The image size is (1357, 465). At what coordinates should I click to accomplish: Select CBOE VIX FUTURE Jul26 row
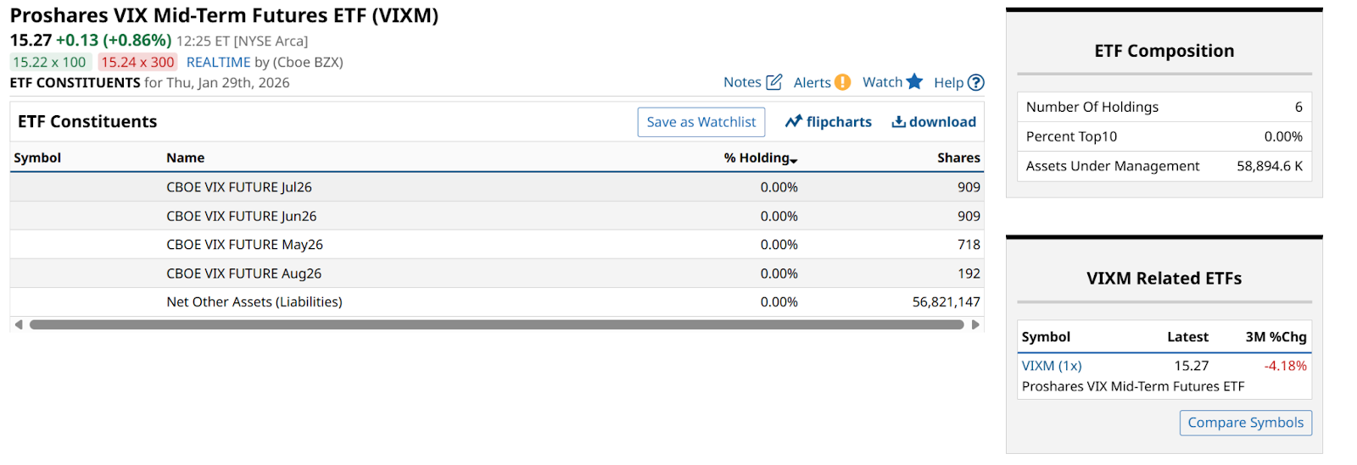pos(497,187)
